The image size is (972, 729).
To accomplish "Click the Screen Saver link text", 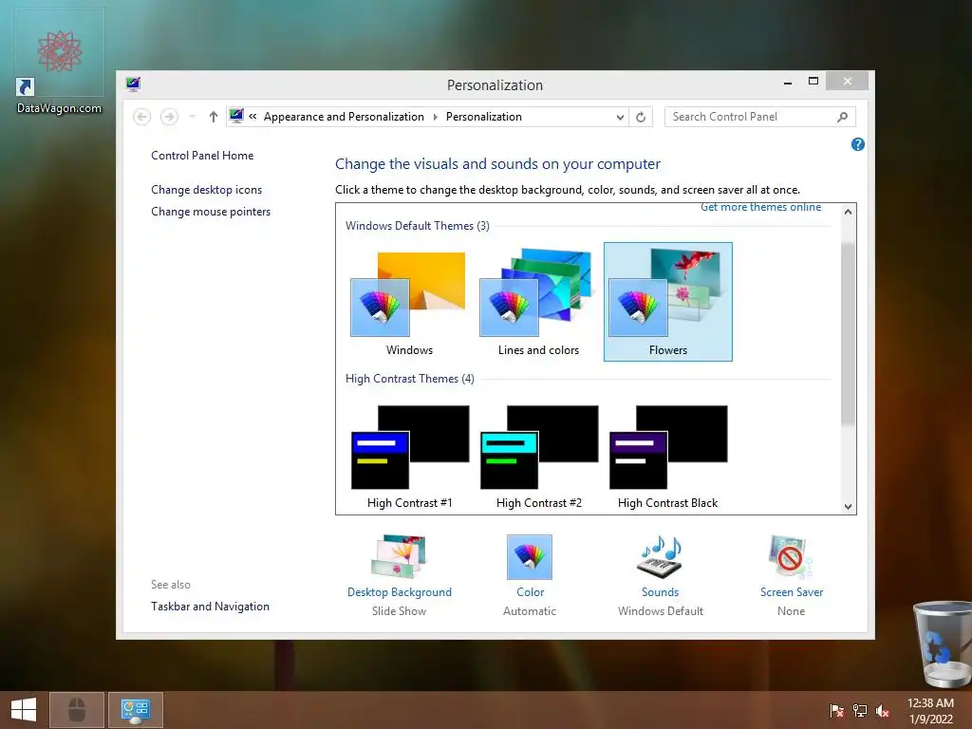I will [x=792, y=592].
